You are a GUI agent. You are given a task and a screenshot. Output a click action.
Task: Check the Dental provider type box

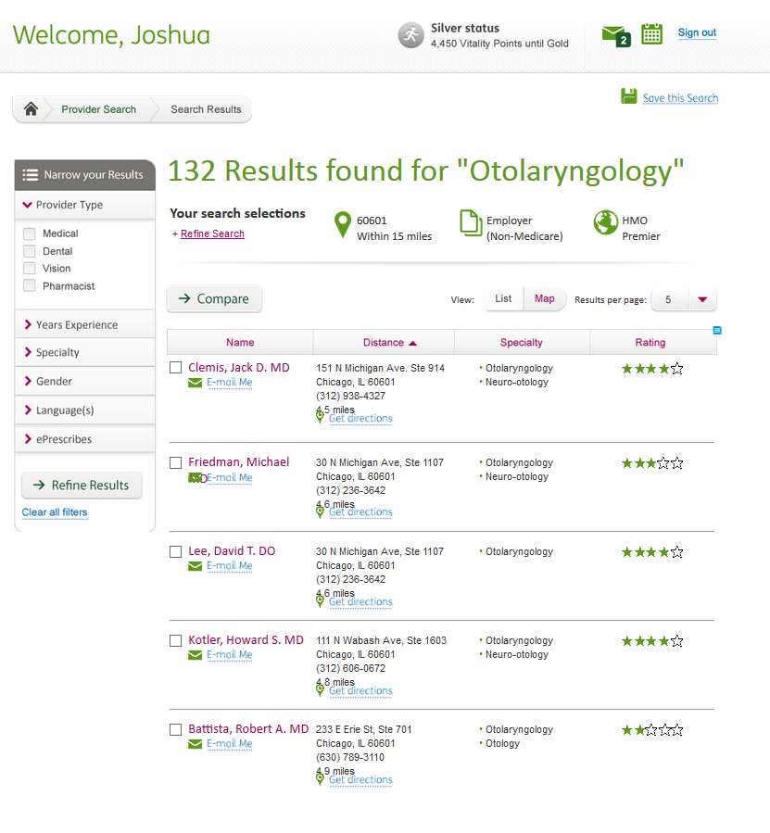[x=30, y=251]
